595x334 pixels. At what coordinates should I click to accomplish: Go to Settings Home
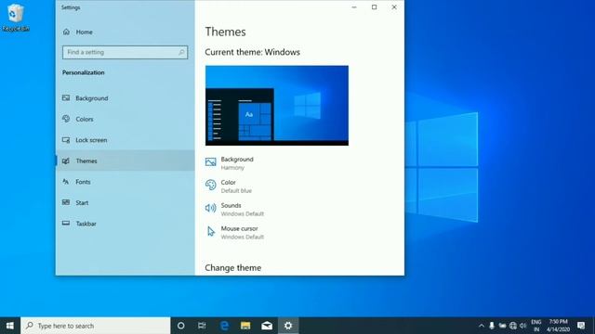78,32
